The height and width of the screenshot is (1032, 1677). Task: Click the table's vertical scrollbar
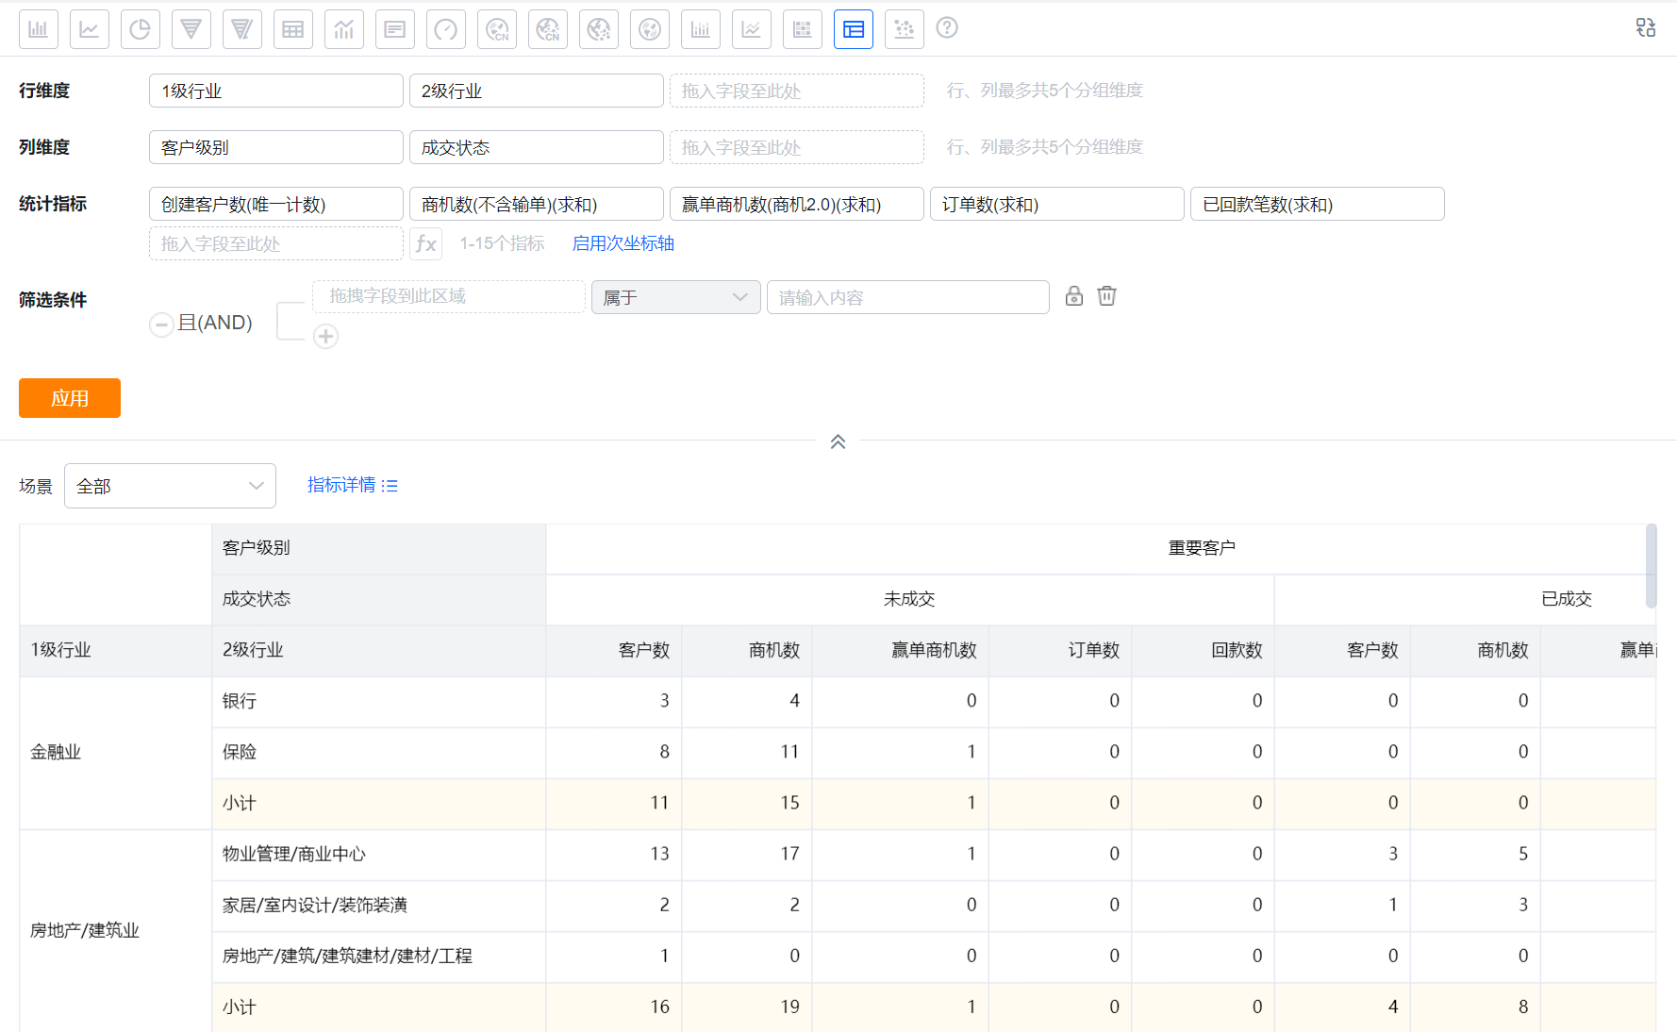[1651, 566]
